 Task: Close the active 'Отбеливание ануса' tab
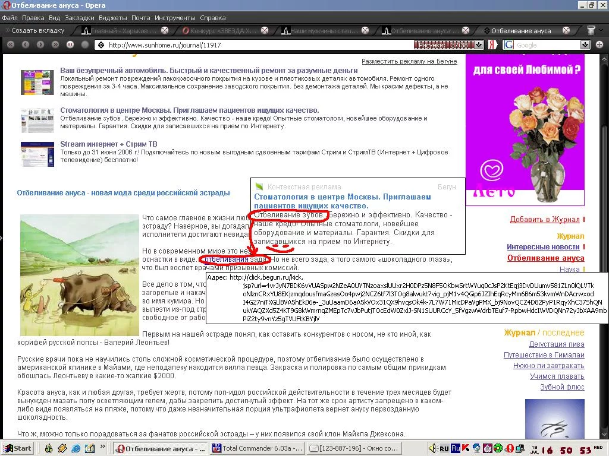pyautogui.click(x=566, y=30)
